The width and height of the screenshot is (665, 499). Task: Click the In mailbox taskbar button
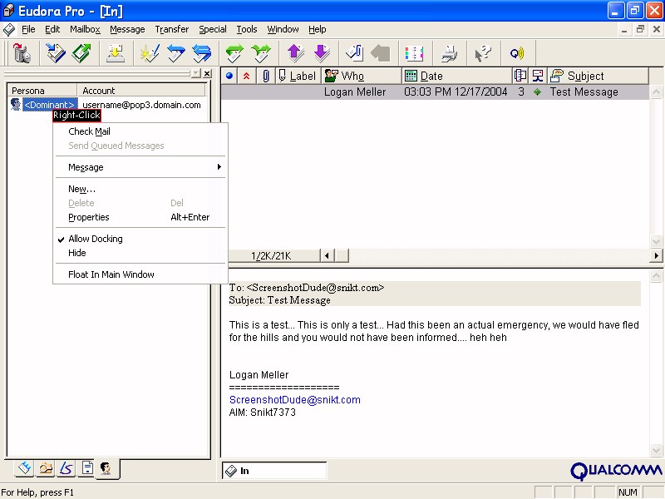(x=274, y=471)
